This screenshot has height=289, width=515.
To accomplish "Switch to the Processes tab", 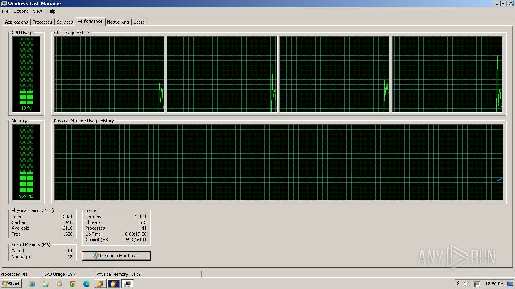I will tap(42, 22).
